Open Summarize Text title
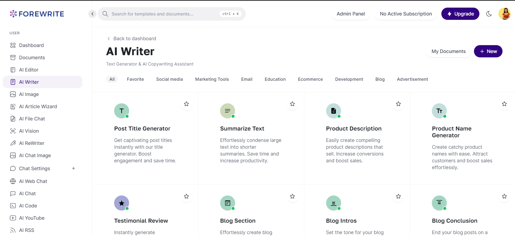Viewport: 515px width, 236px height. pyautogui.click(x=242, y=129)
